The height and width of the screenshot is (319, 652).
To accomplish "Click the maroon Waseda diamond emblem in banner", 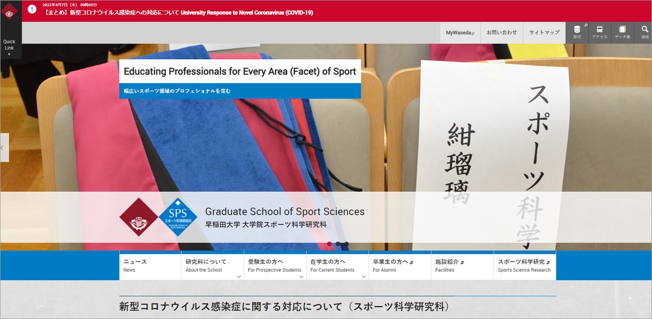I will click(x=139, y=217).
